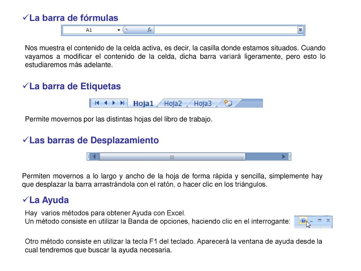Click the restore window button
The height and width of the screenshot is (271, 361).
(x=319, y=220)
